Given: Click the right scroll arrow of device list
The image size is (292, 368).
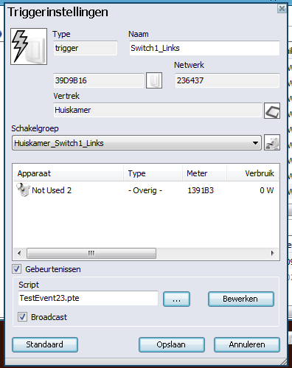Looking at the screenshot, I should pyautogui.click(x=272, y=253).
